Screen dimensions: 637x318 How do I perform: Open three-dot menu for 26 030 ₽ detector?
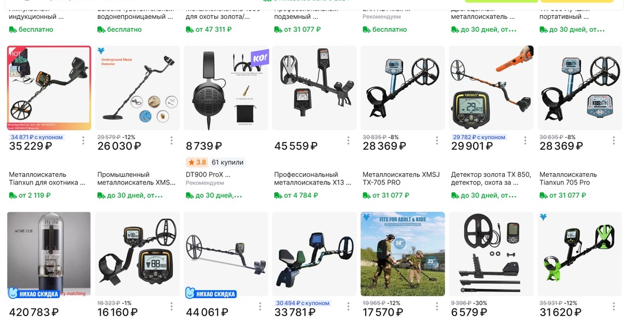click(172, 140)
